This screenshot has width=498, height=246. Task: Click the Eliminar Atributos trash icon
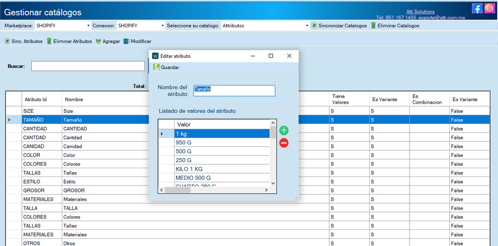pyautogui.click(x=49, y=41)
